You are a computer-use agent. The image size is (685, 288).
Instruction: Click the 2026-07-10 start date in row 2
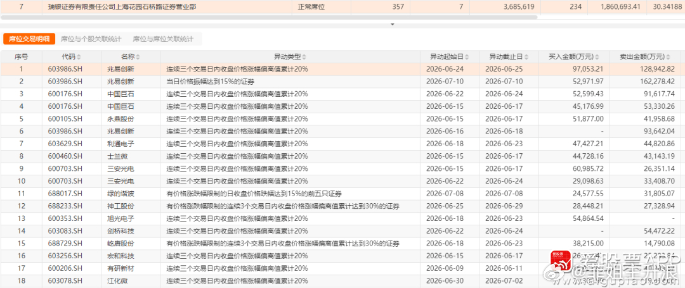(444, 82)
